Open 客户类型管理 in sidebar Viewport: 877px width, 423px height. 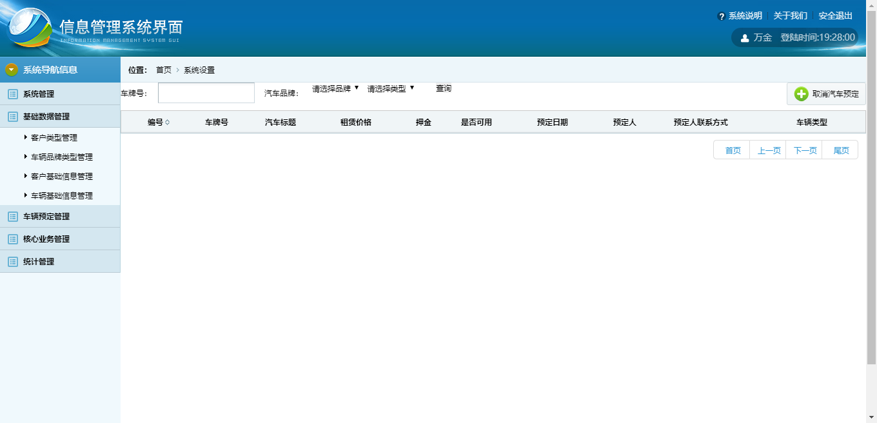click(54, 137)
